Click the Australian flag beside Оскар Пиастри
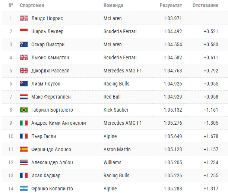 tap(24, 44)
